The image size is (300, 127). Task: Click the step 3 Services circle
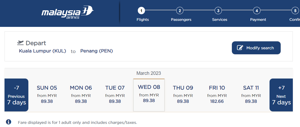tap(218, 11)
